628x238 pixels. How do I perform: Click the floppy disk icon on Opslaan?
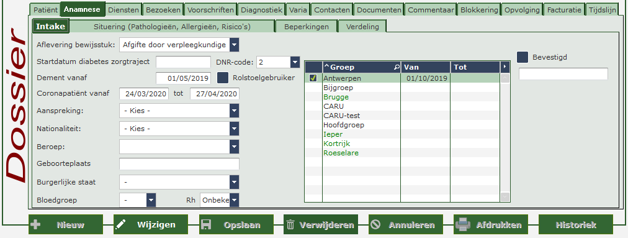pos(206,224)
